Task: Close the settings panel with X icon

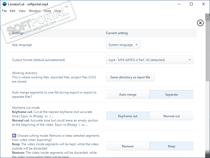Action: pos(200,23)
